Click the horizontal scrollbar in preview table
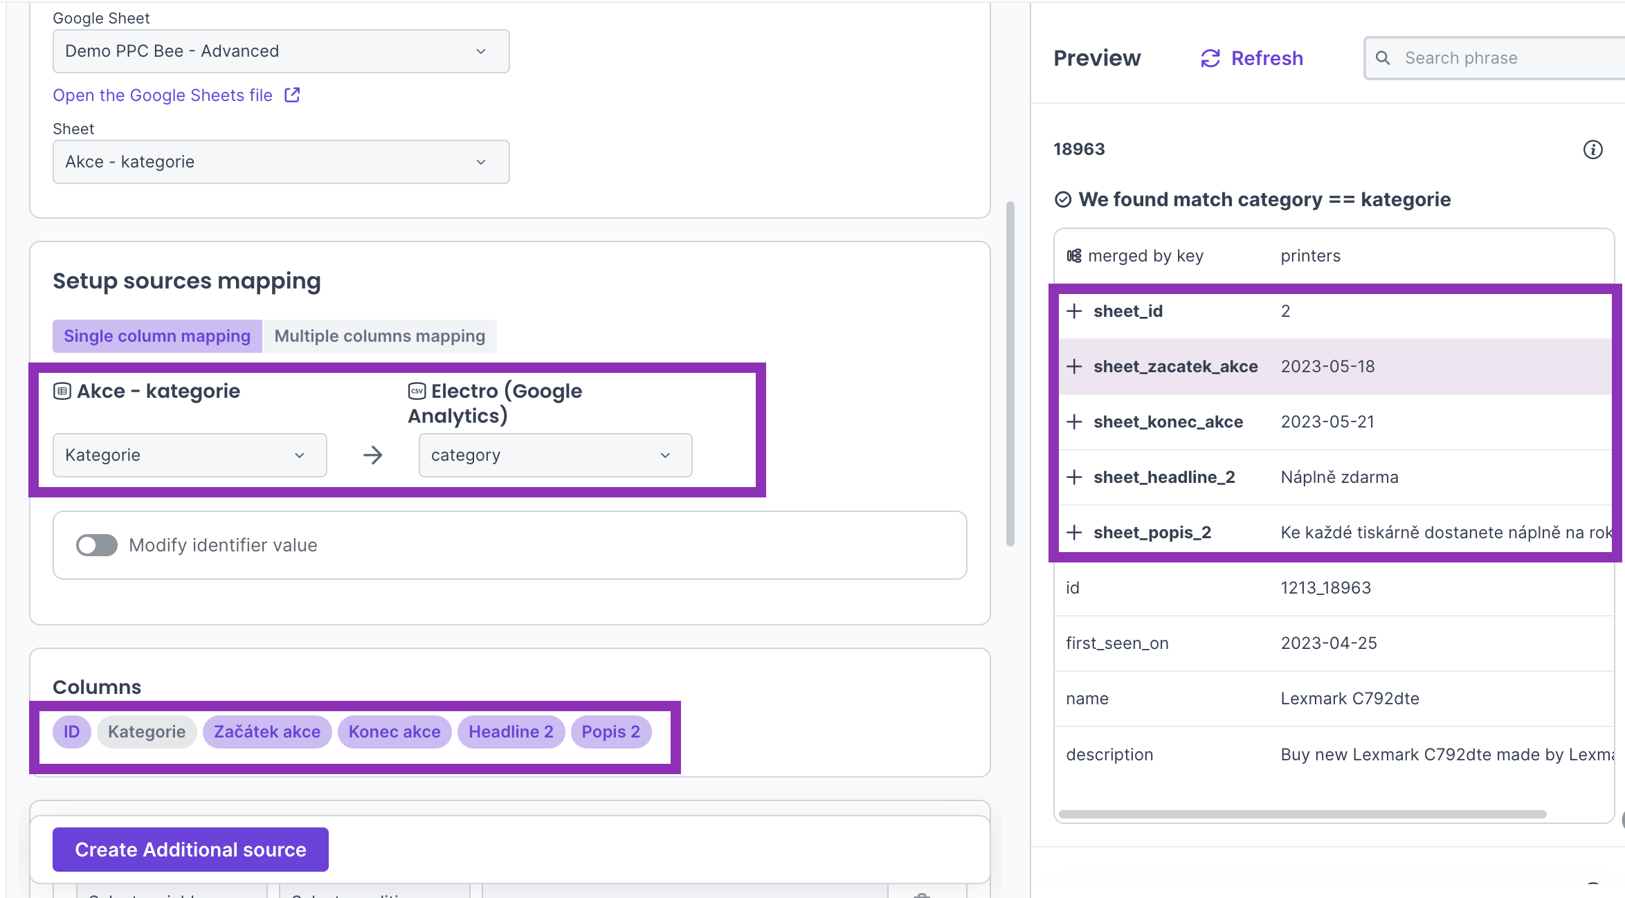The image size is (1625, 898). point(1302,814)
